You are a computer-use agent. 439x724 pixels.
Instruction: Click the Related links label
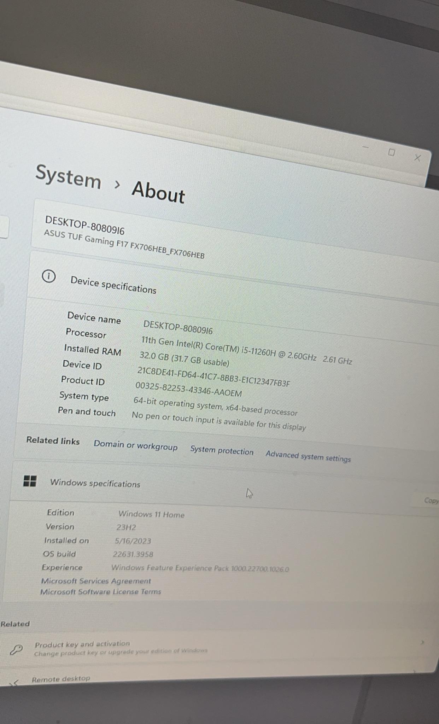click(x=53, y=440)
